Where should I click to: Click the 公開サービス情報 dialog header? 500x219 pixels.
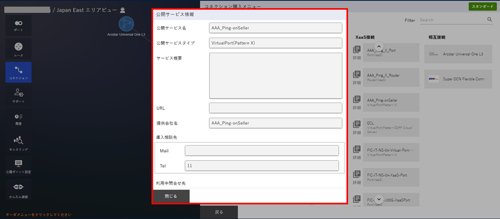[x=250, y=14]
